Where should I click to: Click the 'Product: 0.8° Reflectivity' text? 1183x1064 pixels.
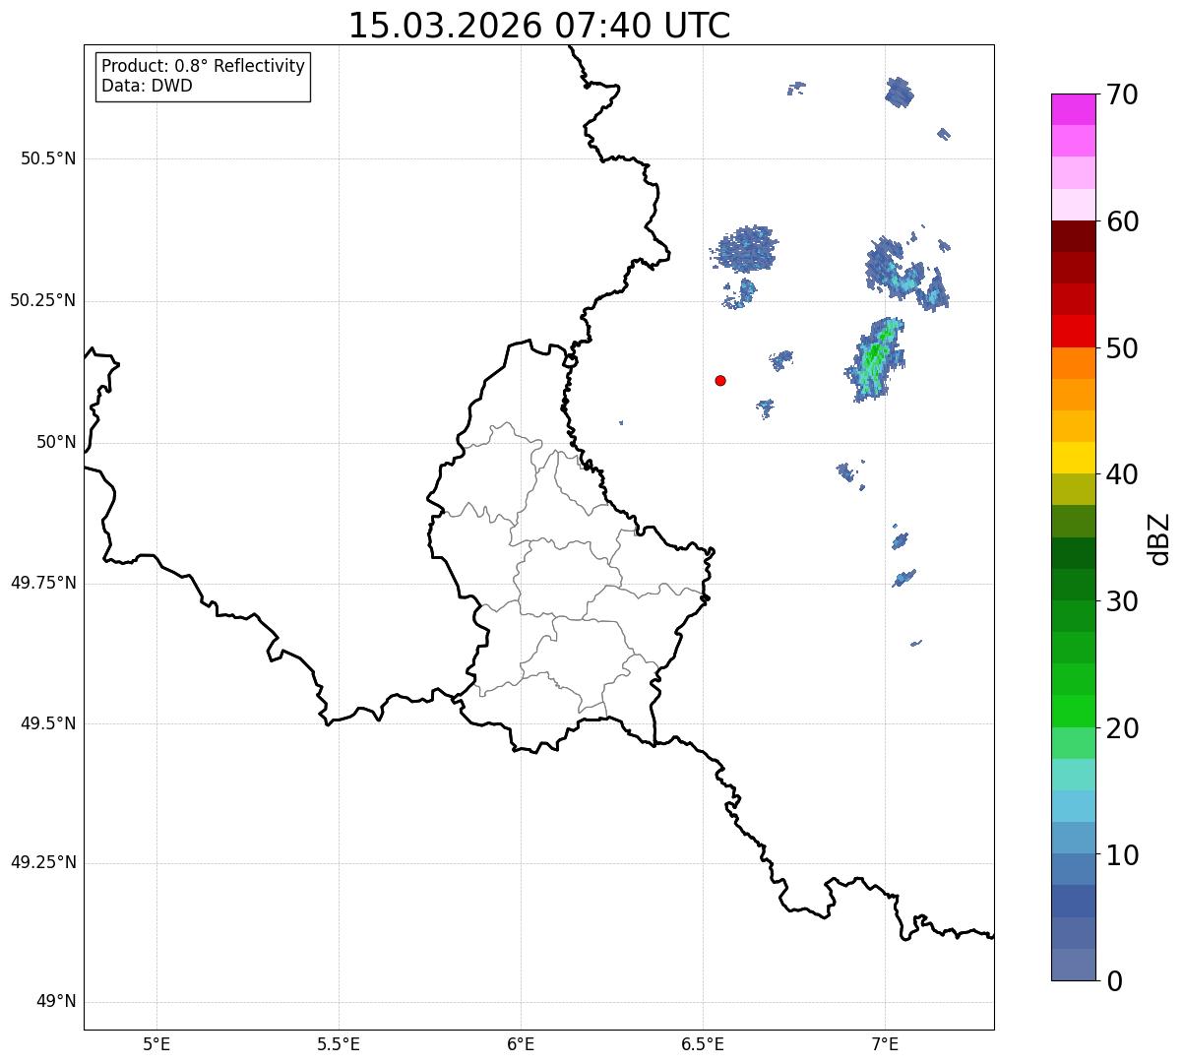point(204,66)
